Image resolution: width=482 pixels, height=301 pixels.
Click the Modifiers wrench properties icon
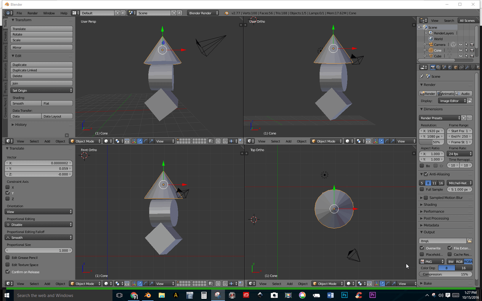tap(467, 67)
